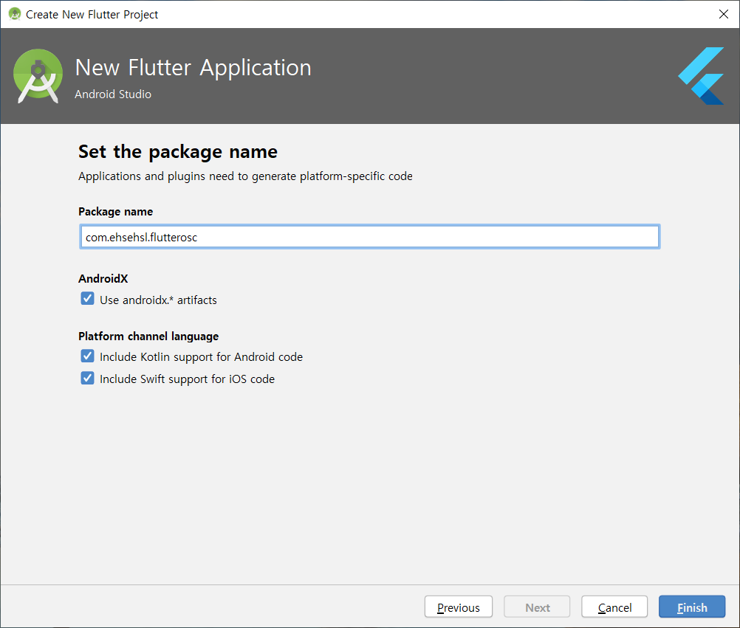Uncheck Include Kotlin support for Android code
Screen dimensions: 740x628
pyautogui.click(x=87, y=356)
